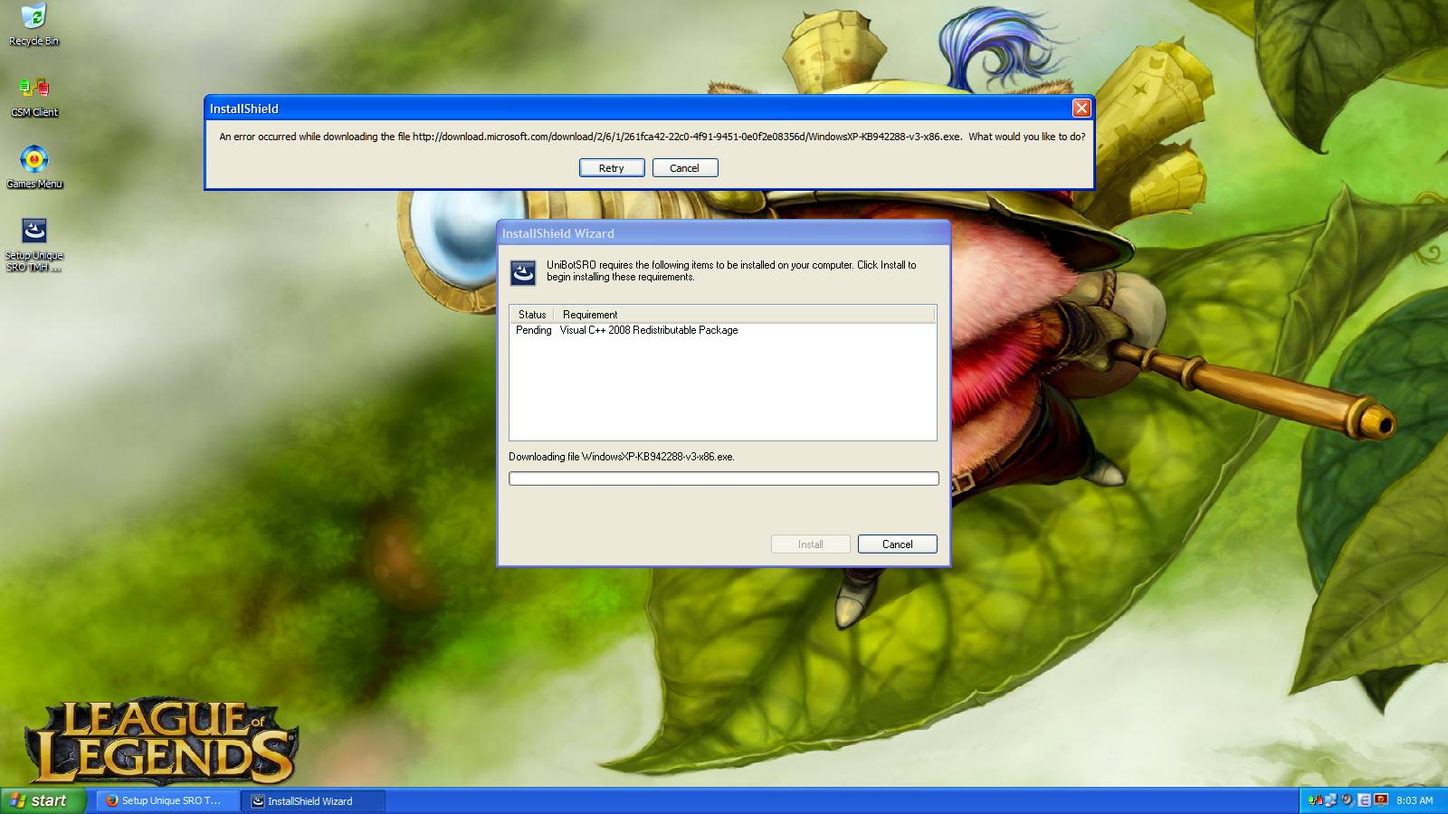This screenshot has height=814, width=1448.
Task: Click the UniBotSRO requirements description text
Action: point(731,271)
